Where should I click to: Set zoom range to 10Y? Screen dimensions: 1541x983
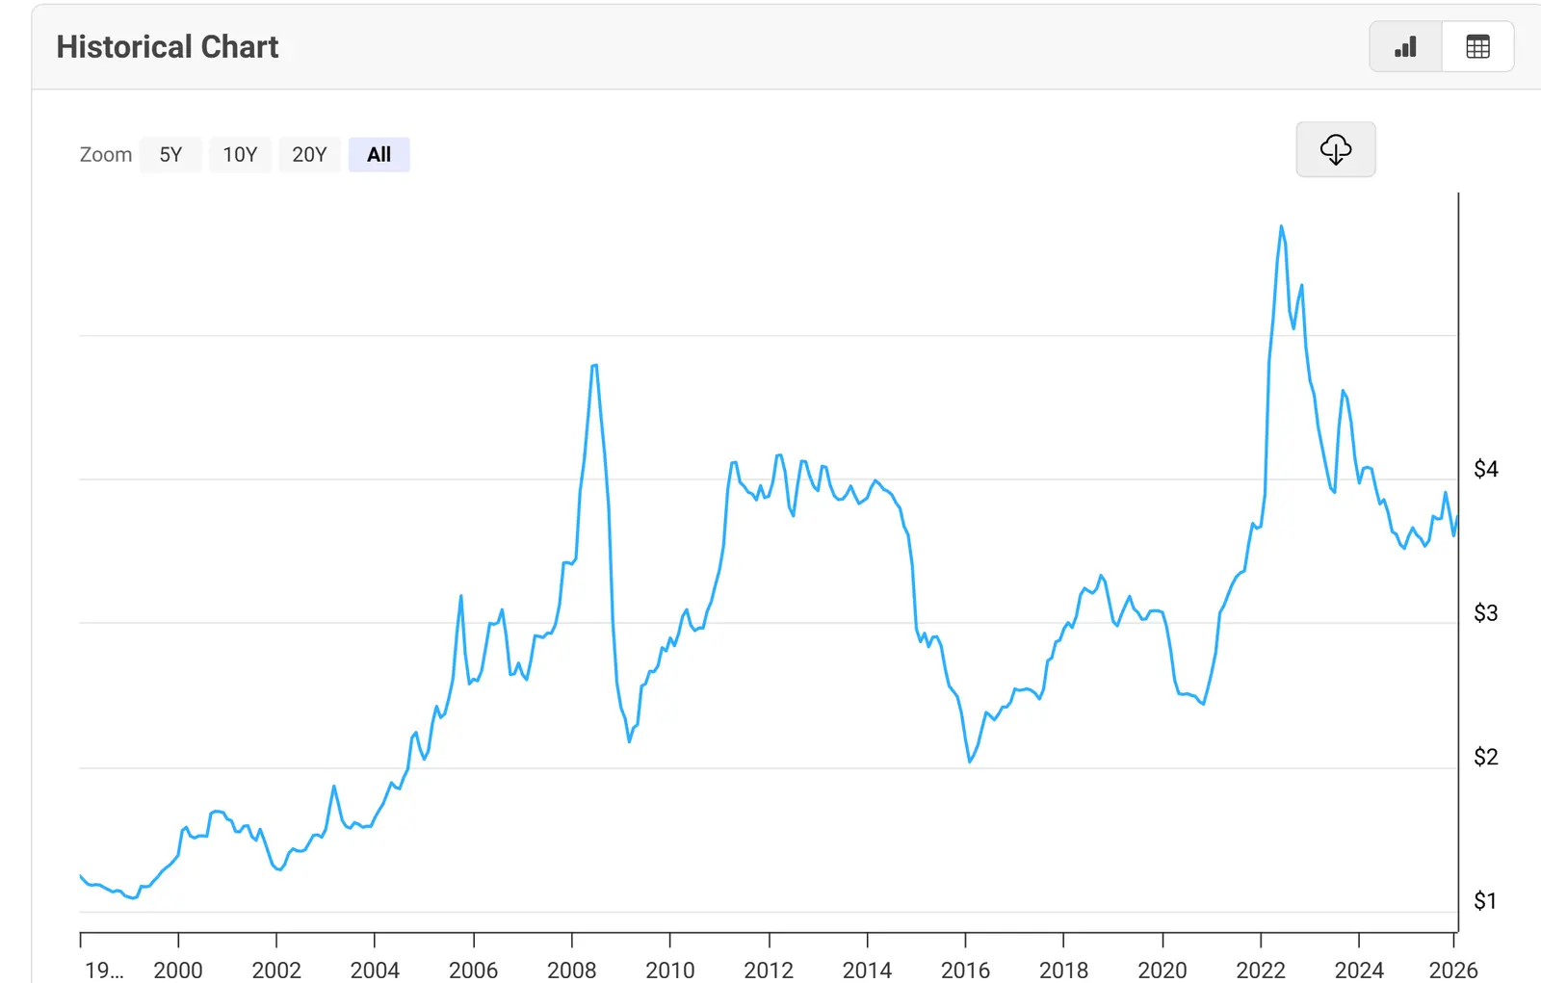(x=240, y=154)
